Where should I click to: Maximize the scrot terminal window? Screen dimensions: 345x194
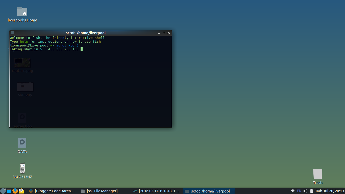click(x=164, y=33)
